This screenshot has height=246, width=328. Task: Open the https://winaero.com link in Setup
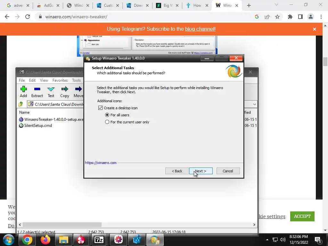coord(101,163)
